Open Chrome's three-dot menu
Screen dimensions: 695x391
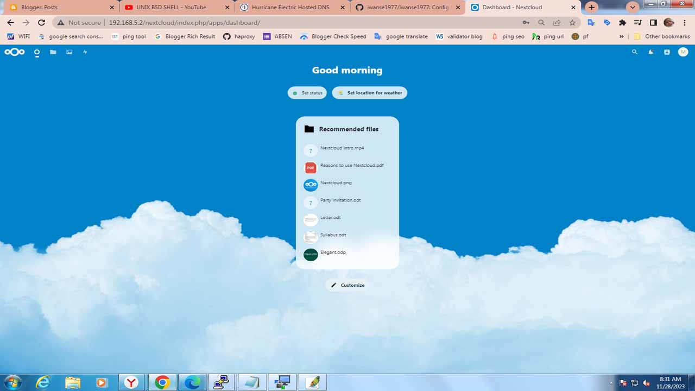point(685,22)
